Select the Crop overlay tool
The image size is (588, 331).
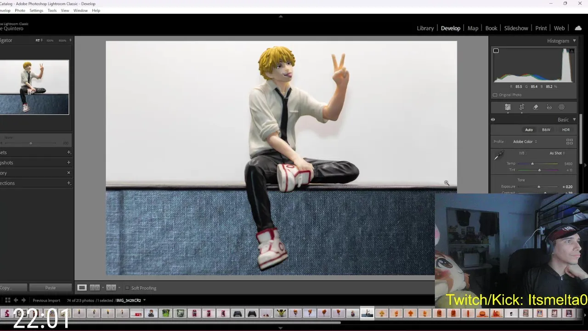522,107
